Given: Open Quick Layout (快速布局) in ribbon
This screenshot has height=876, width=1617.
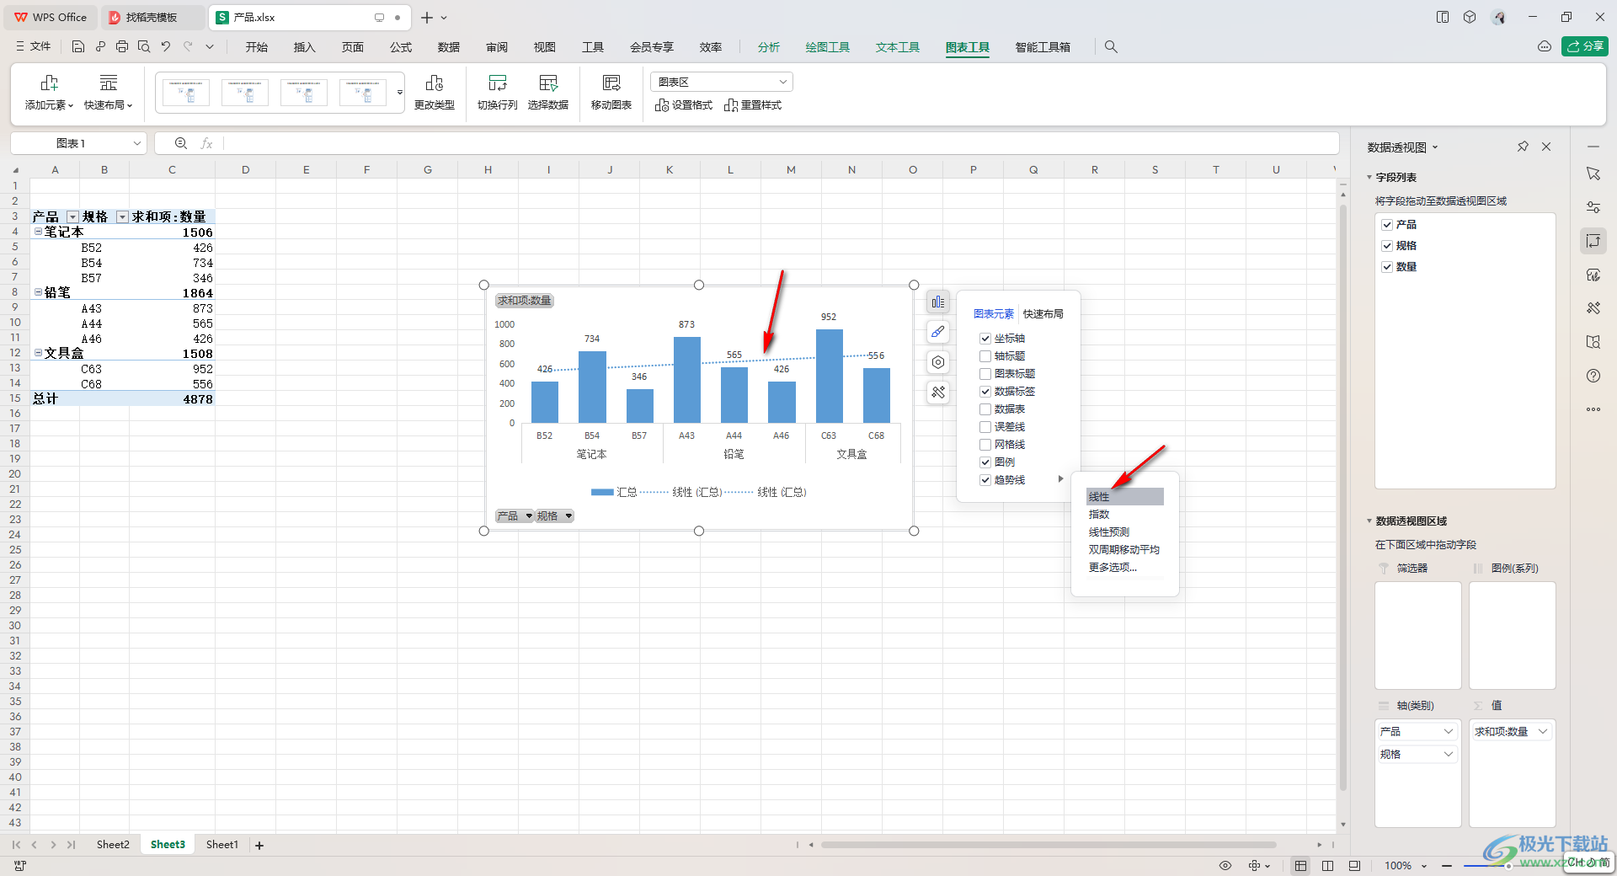Looking at the screenshot, I should coord(108,93).
